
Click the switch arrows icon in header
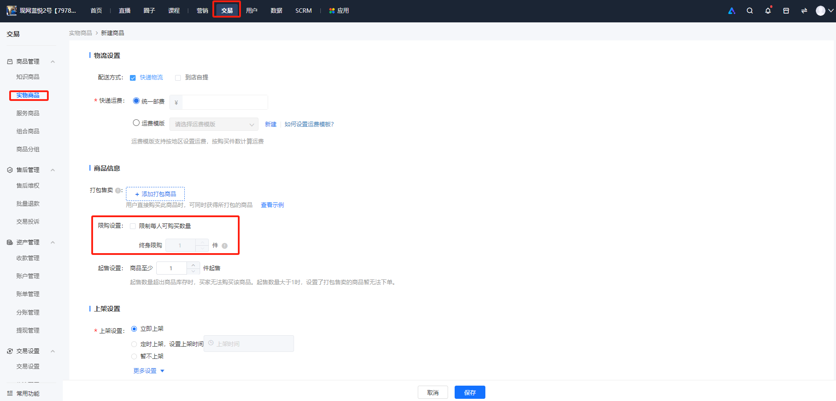pyautogui.click(x=804, y=11)
